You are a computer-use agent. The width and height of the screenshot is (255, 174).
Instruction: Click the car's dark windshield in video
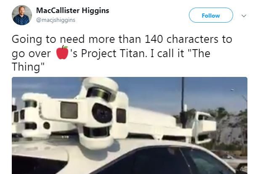pos(164,161)
